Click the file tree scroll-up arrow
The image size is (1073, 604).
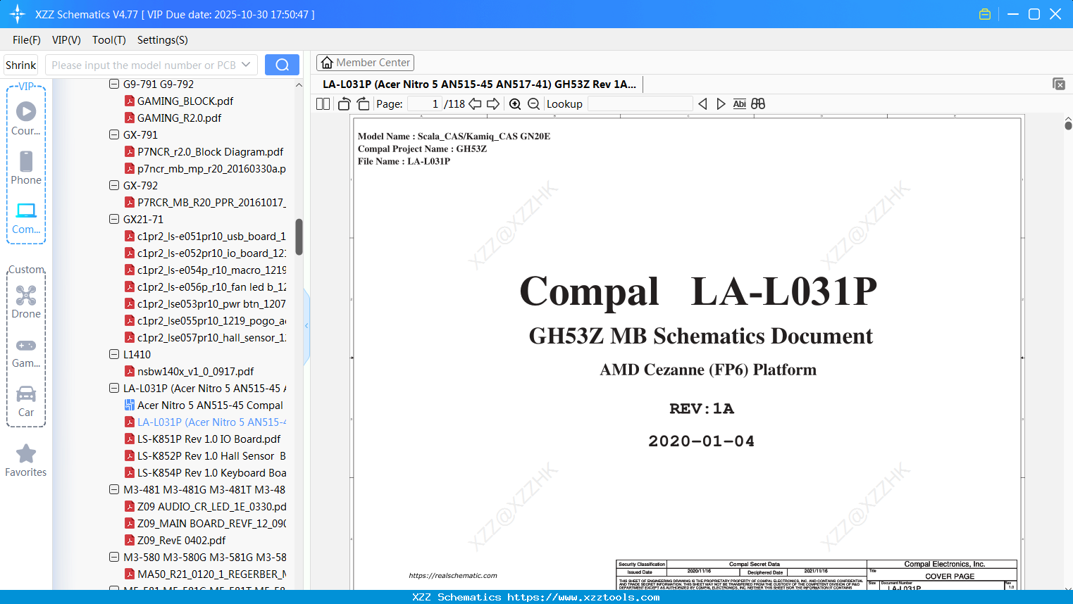pos(299,84)
